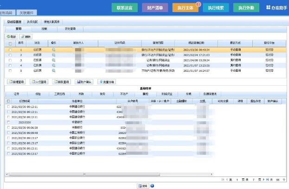Switch to the 不动产 category tab
This screenshot has height=189, width=289.
coord(124,94)
